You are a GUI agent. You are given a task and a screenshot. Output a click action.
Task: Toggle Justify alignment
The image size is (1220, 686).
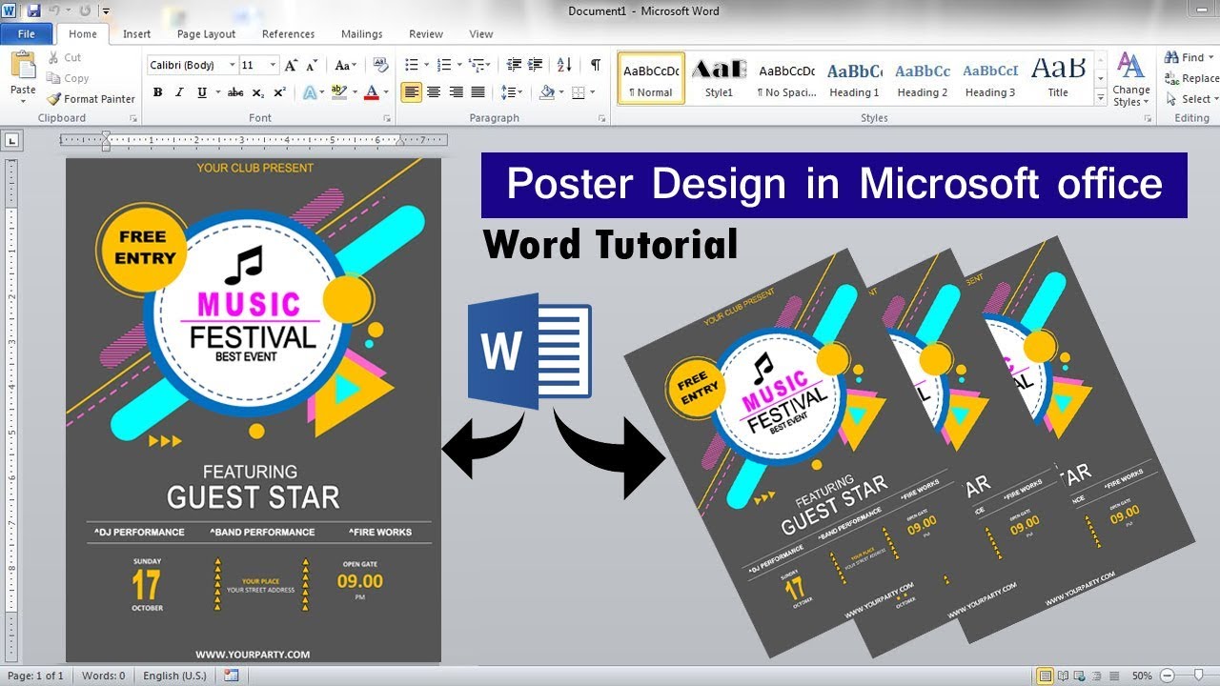478,92
